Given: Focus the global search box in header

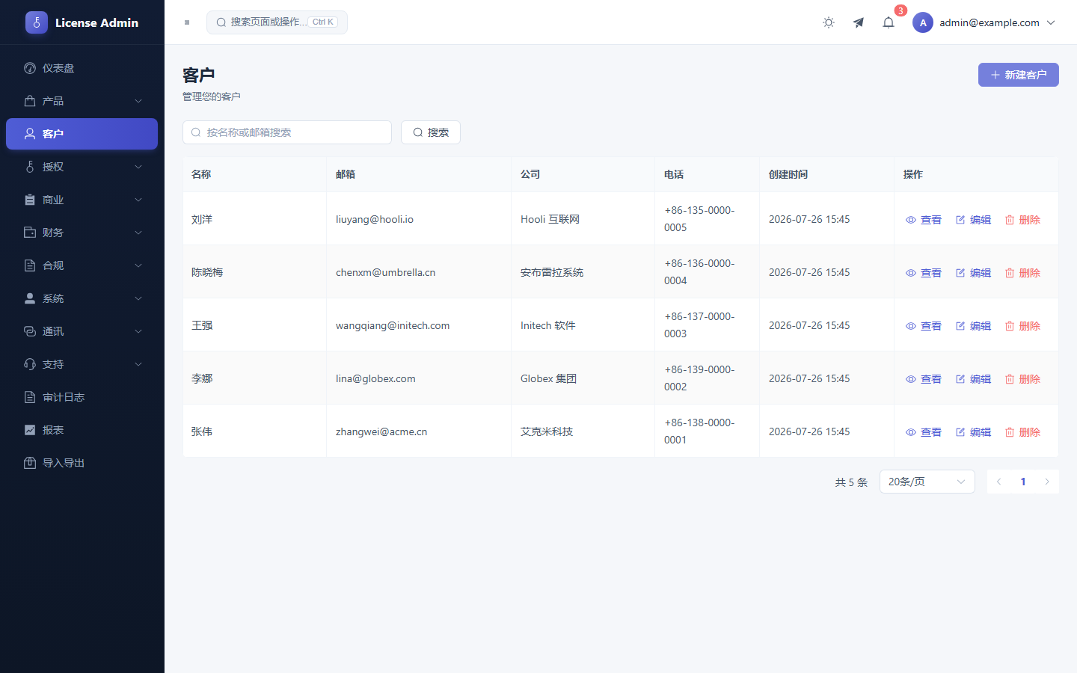Looking at the screenshot, I should (277, 22).
